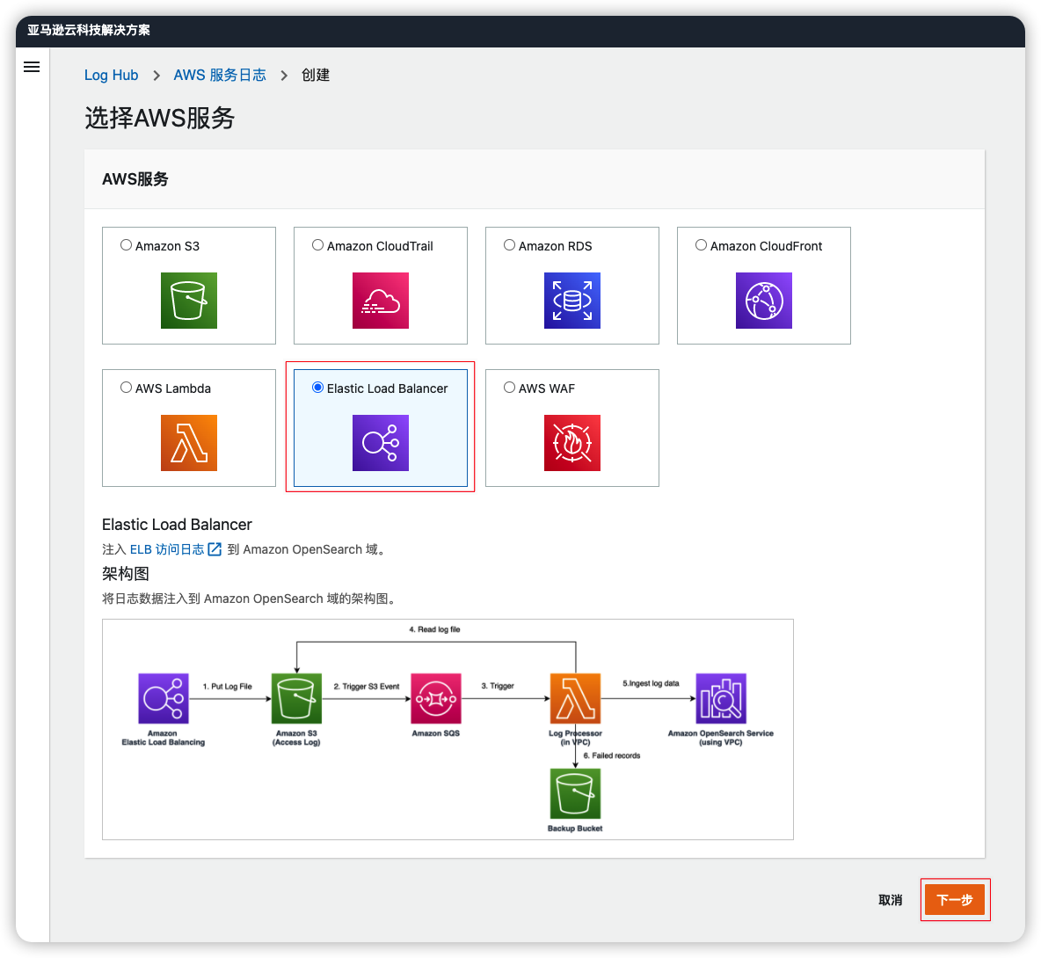Click the '1. Put Log File' diagram label

[x=227, y=686]
